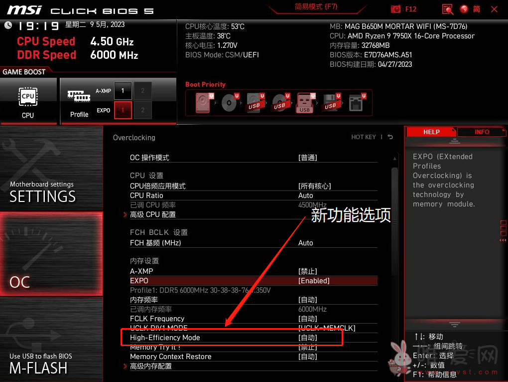This screenshot has width=508, height=382.
Task: Select USB key boot device icon
Action: click(x=305, y=103)
